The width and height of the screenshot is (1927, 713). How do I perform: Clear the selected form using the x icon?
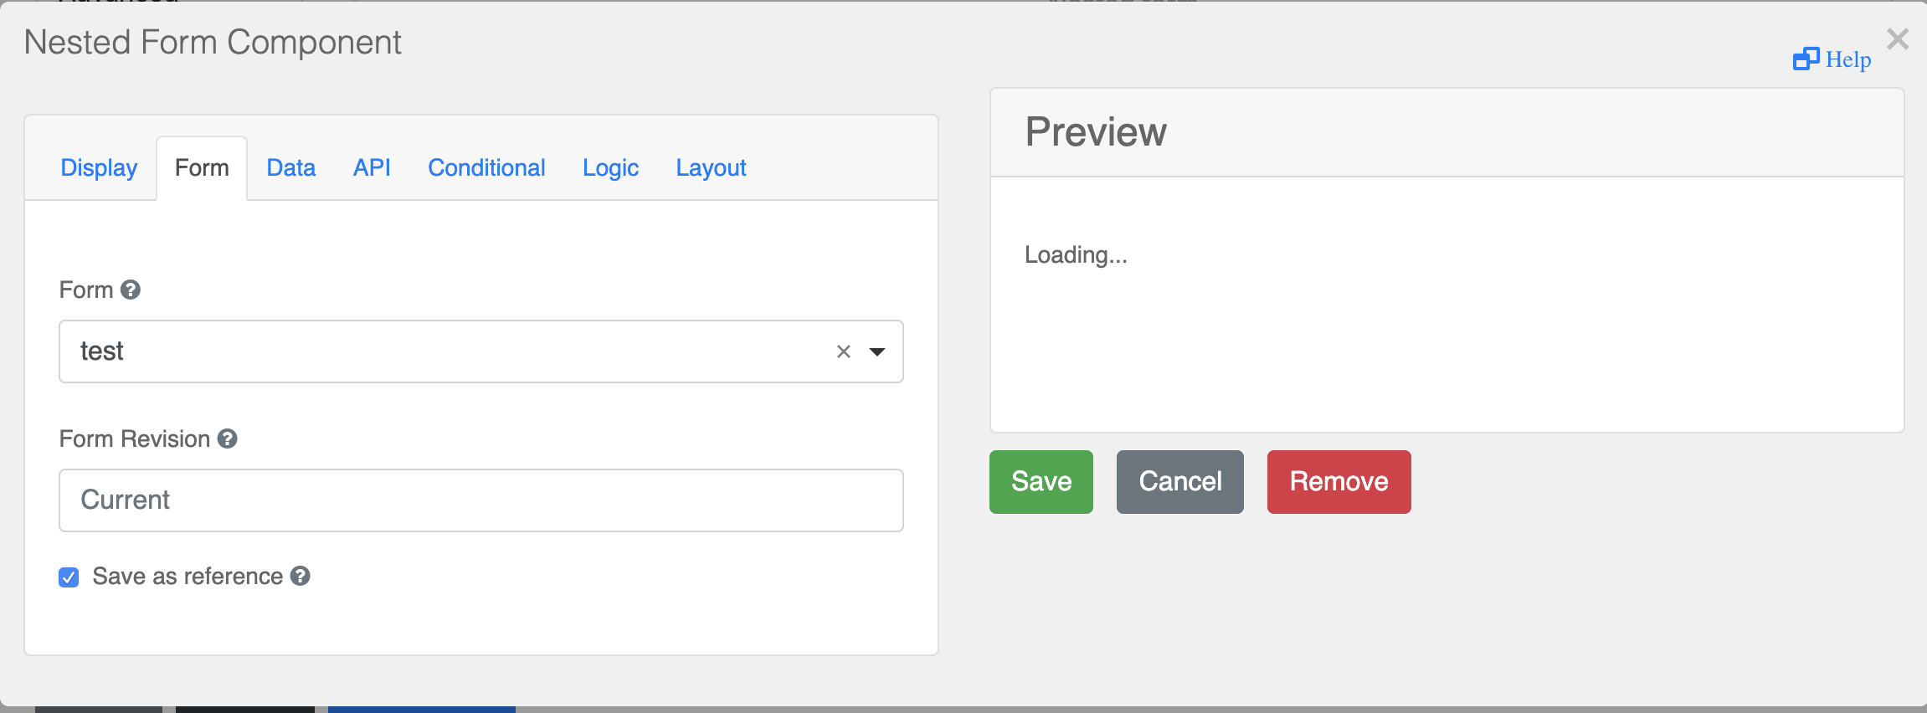coord(842,351)
